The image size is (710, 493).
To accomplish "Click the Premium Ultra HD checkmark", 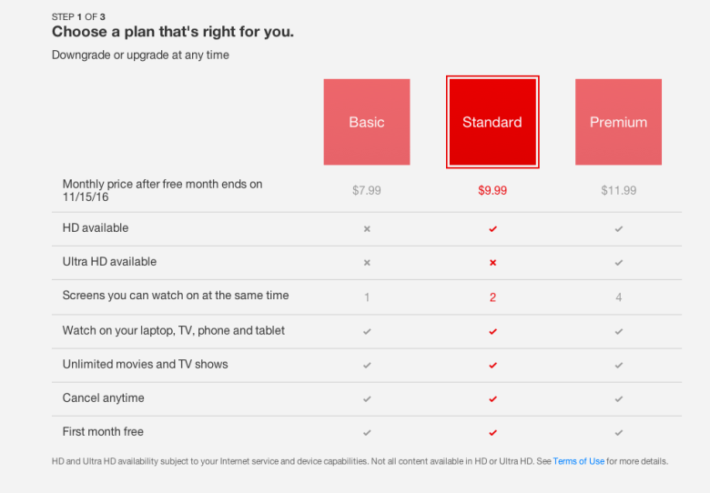I will (x=619, y=263).
